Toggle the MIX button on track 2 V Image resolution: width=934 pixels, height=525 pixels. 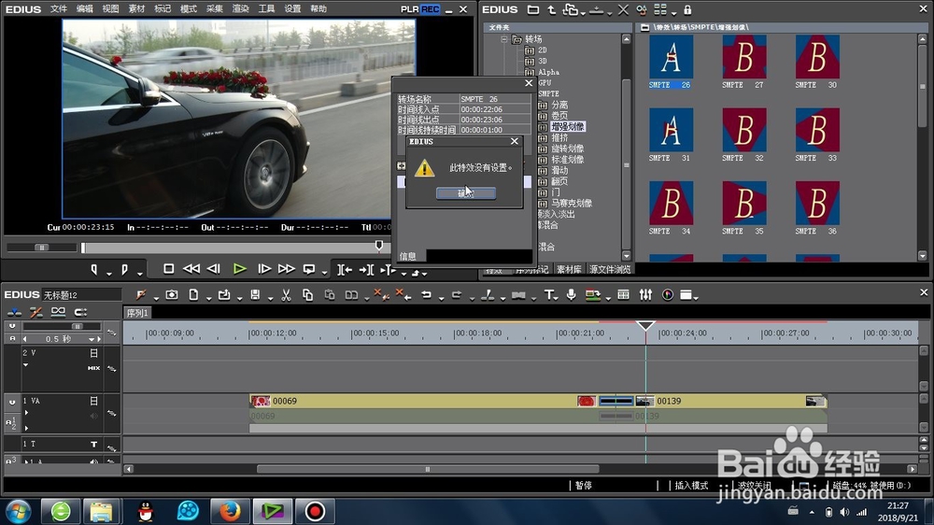pos(93,368)
